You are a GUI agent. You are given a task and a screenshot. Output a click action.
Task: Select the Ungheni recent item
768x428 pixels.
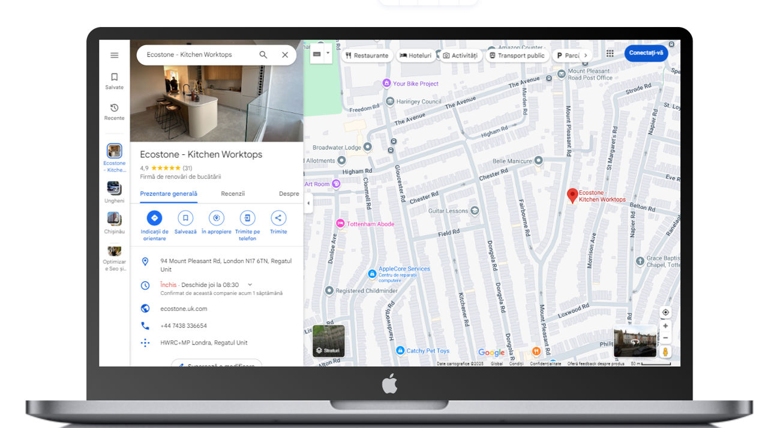[x=114, y=192]
